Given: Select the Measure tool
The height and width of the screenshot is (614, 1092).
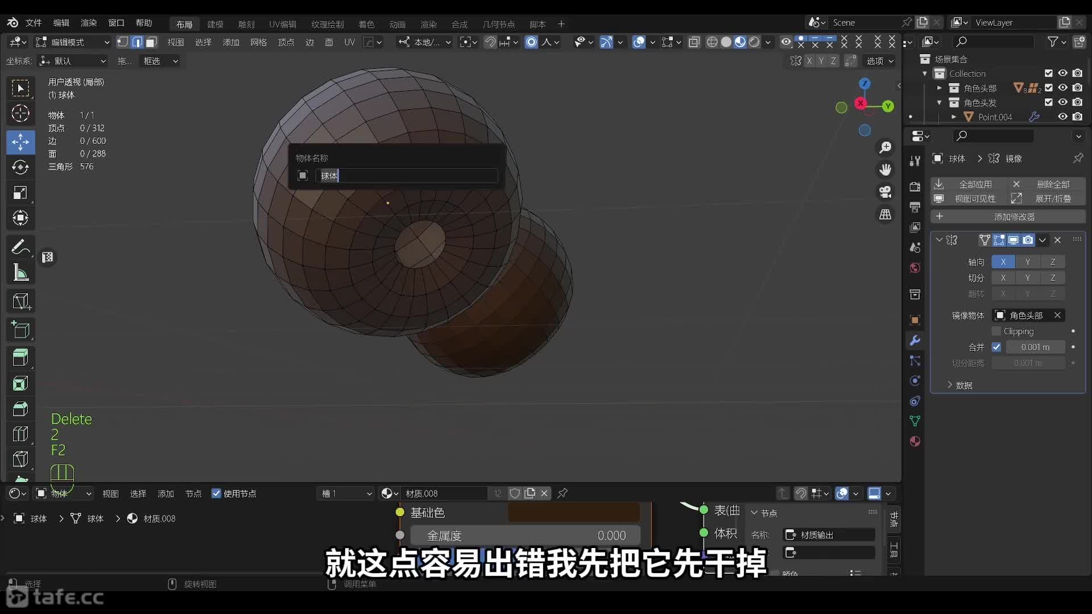Looking at the screenshot, I should coord(20,272).
